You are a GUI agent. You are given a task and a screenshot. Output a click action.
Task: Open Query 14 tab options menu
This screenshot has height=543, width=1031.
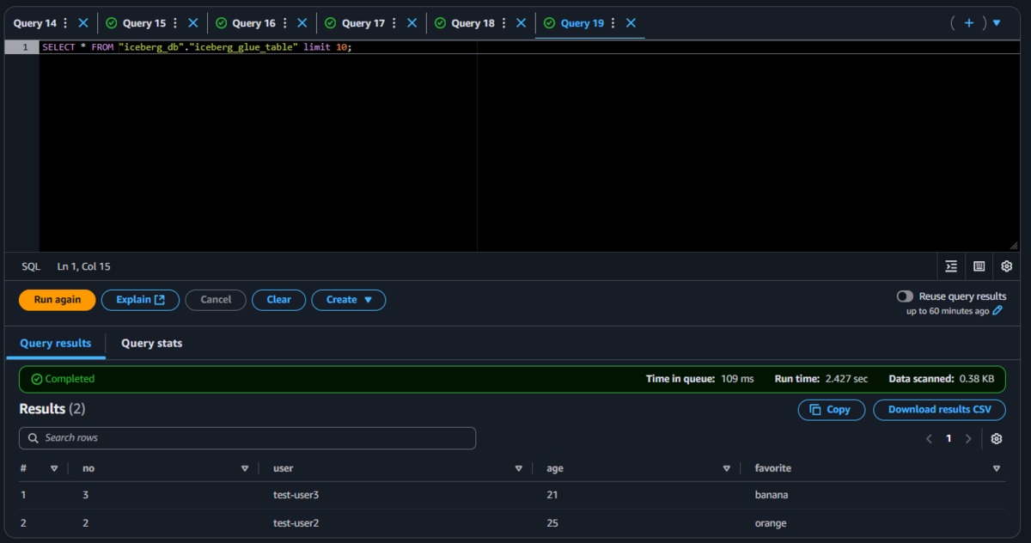click(x=65, y=23)
